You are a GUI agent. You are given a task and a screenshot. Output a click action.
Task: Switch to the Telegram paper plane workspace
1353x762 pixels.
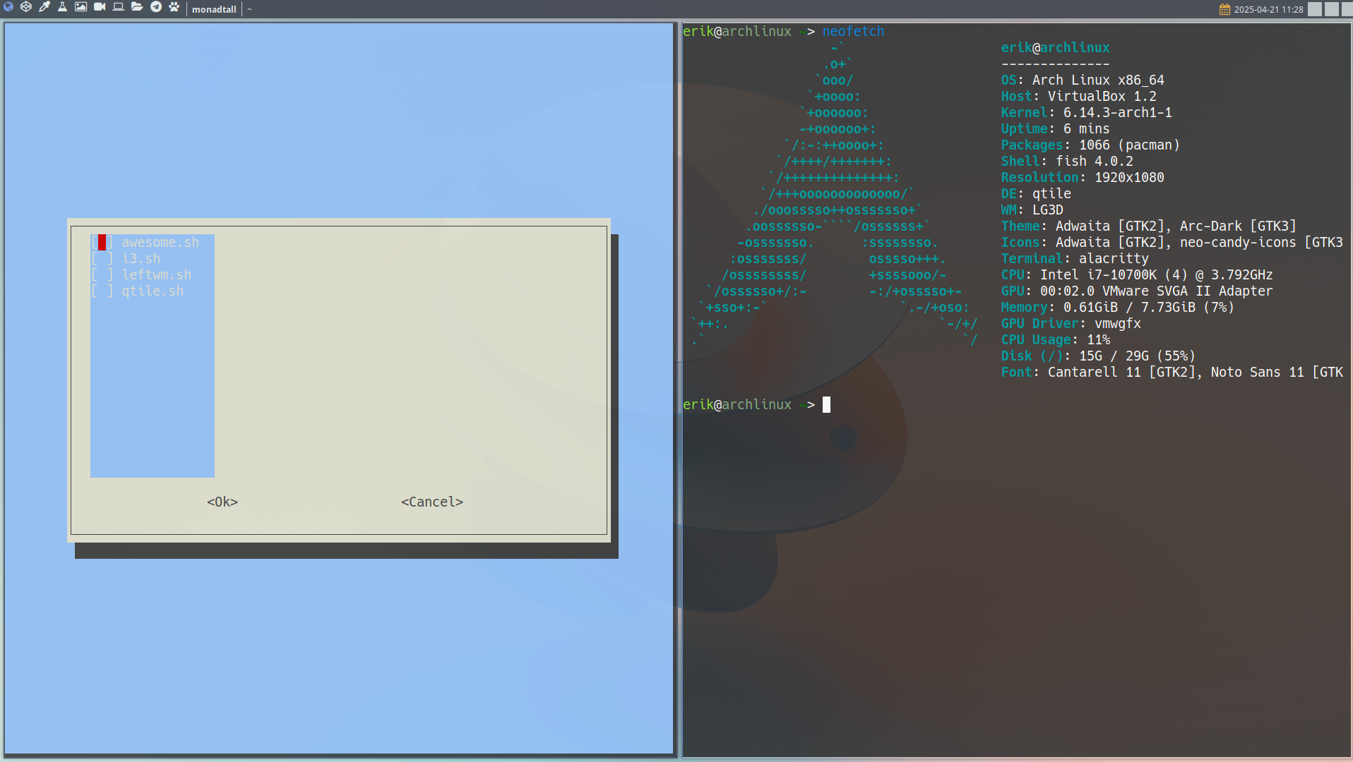click(156, 7)
